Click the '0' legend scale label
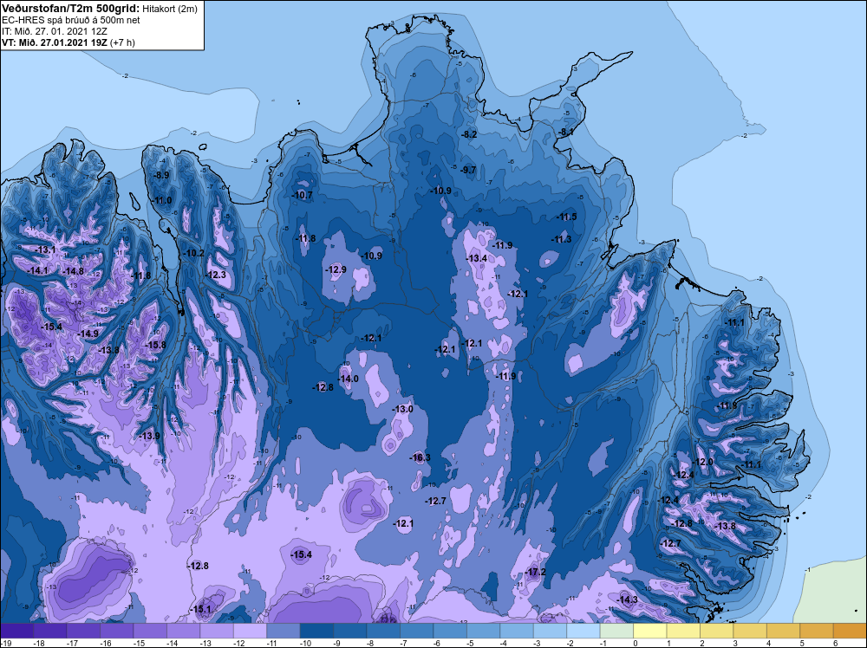867x648 pixels. tap(636, 643)
